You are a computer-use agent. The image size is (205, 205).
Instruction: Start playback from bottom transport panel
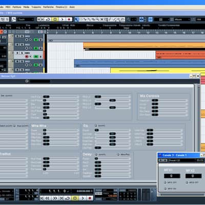pyautogui.click(x=83, y=198)
